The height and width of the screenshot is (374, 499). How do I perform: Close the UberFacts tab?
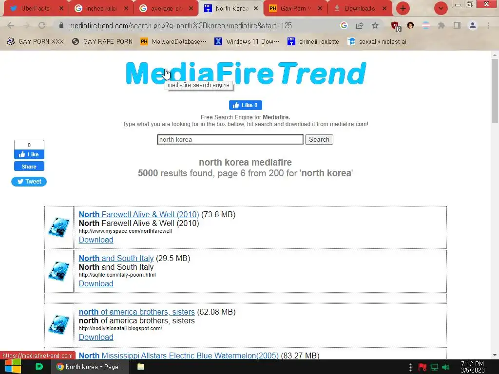click(x=61, y=9)
